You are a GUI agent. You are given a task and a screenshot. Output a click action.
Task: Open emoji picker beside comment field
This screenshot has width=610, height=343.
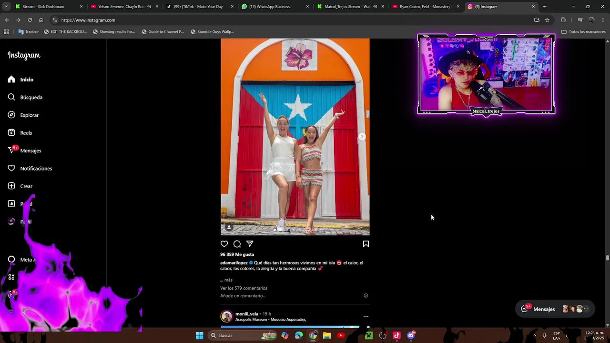366,296
